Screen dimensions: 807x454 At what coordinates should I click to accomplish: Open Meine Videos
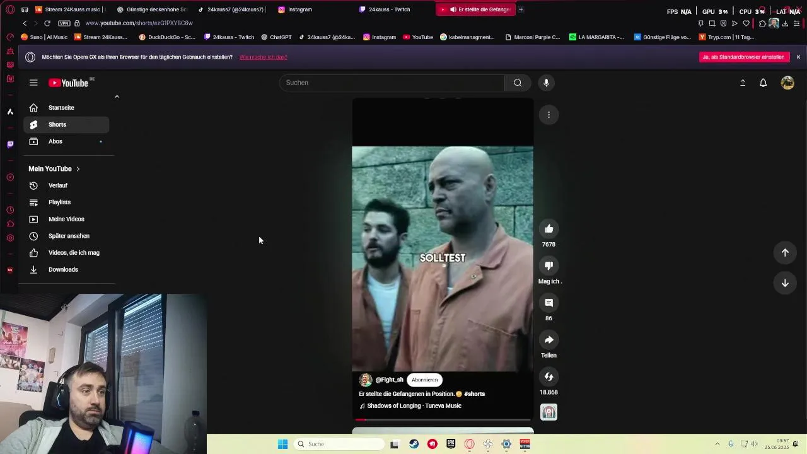click(x=66, y=219)
